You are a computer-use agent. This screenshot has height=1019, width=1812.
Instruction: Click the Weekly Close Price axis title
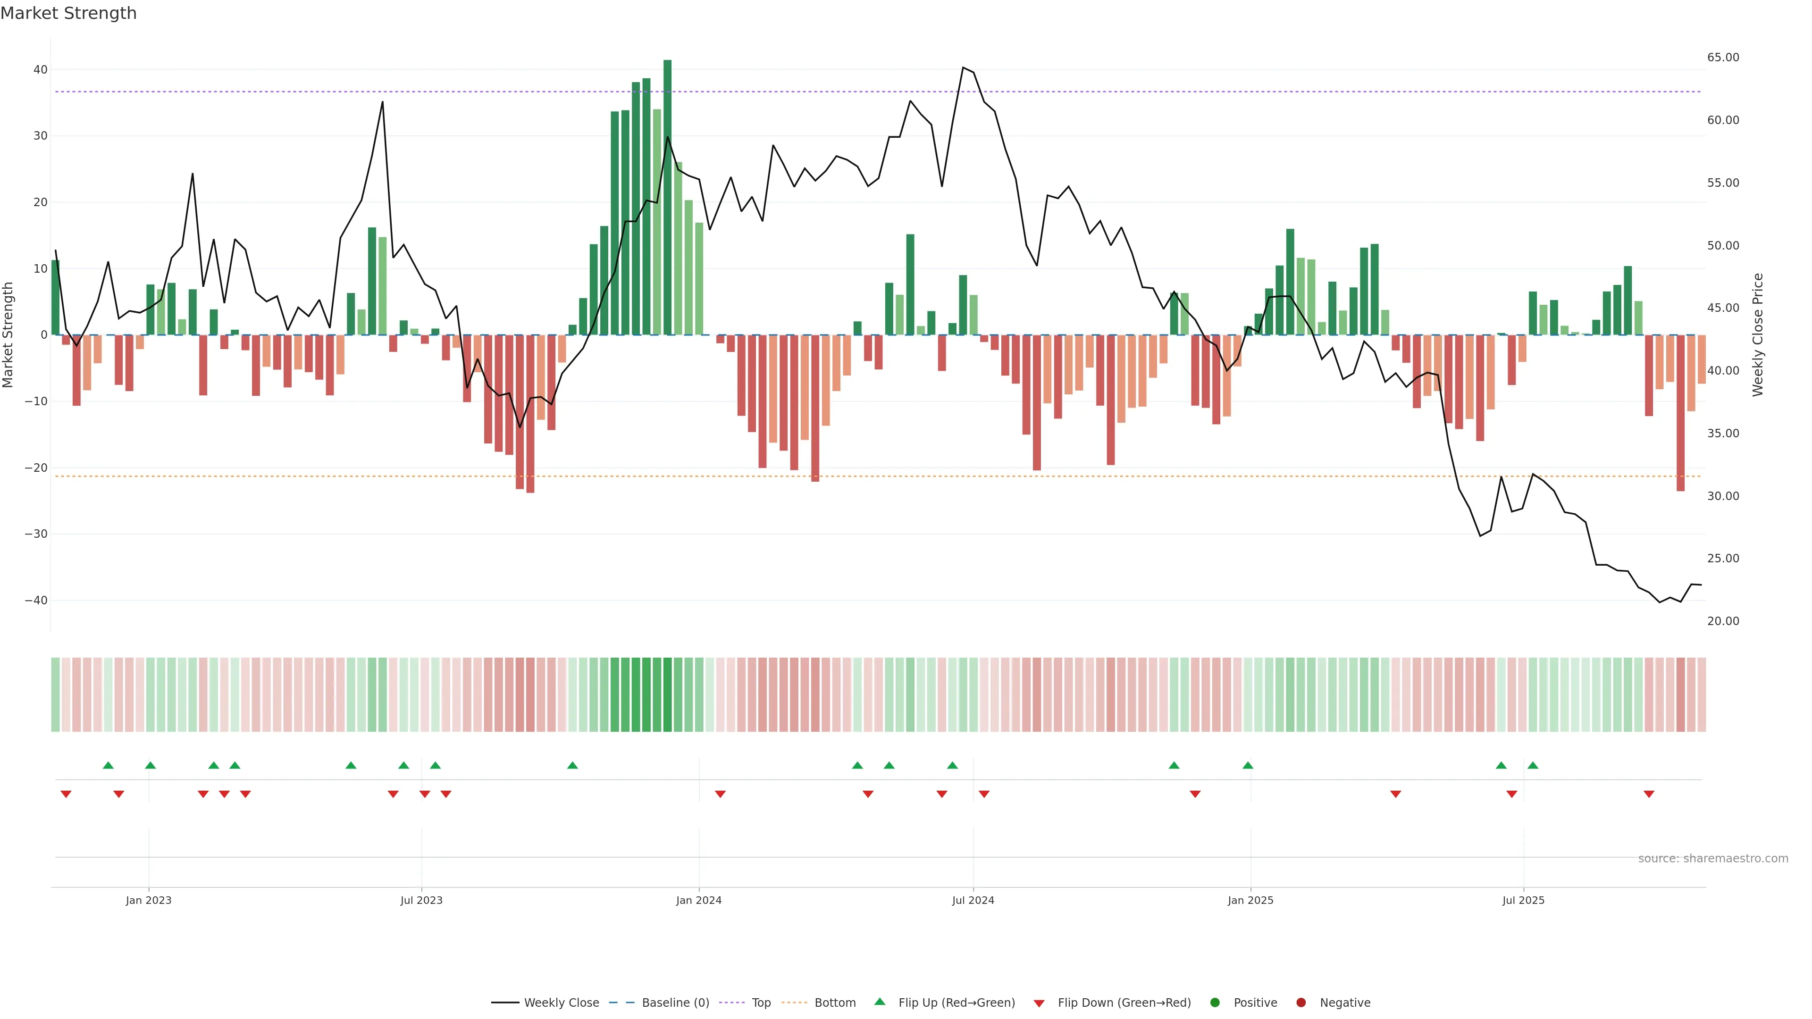click(1758, 335)
